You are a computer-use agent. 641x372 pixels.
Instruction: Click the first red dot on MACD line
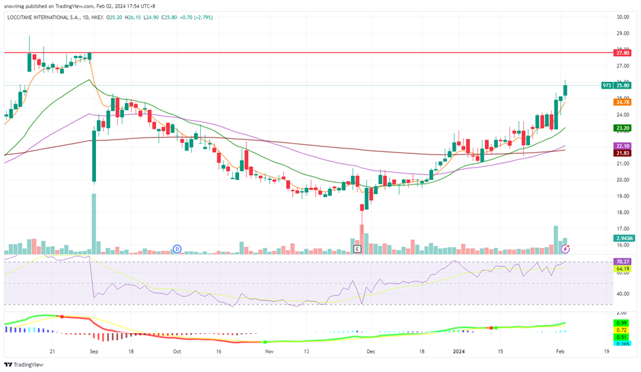click(x=62, y=317)
